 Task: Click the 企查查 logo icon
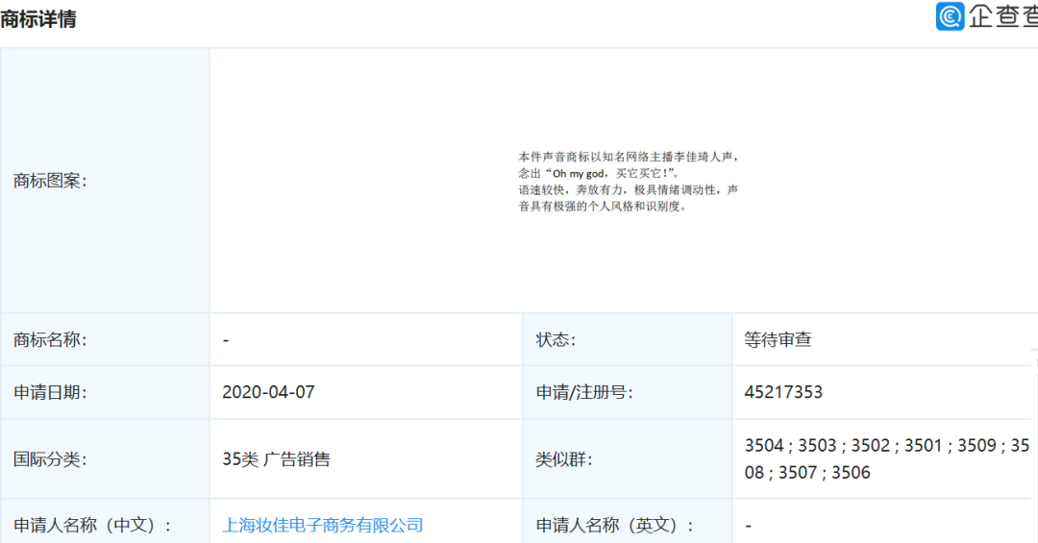950,16
